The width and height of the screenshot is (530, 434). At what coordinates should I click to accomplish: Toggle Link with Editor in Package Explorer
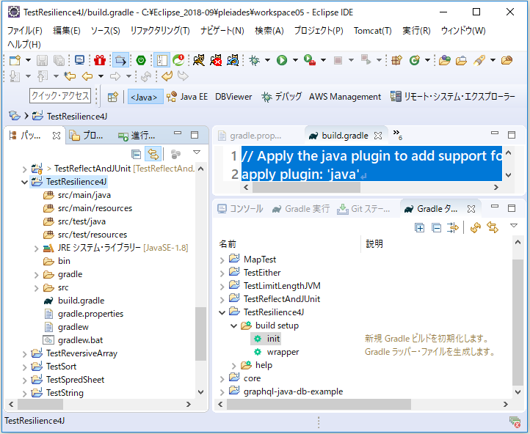(x=153, y=155)
